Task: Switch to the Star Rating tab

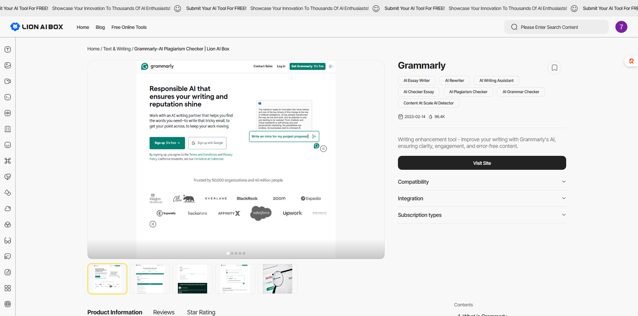Action: pos(201,312)
